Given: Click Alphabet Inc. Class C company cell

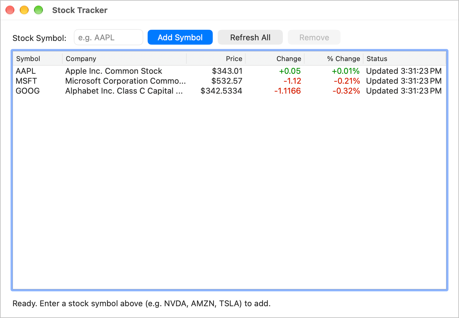Looking at the screenshot, I should pos(124,91).
